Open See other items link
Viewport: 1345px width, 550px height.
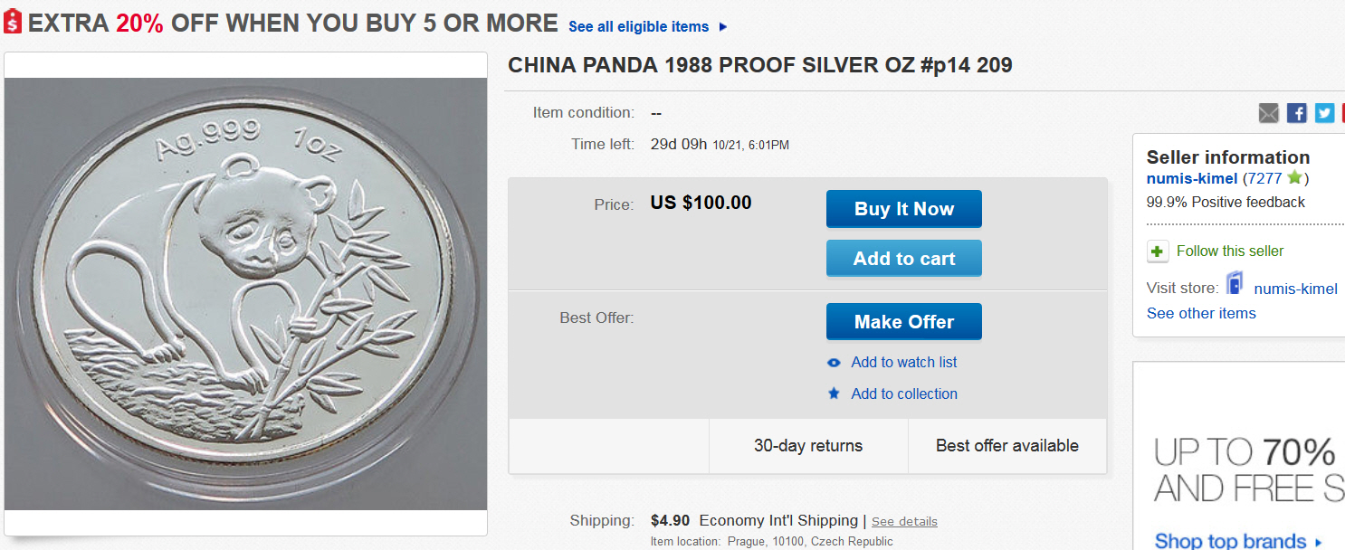pos(1201,313)
